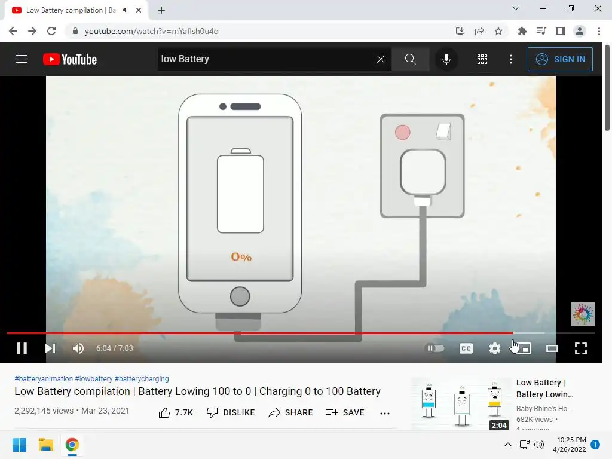Mute site via tab audio icon
Viewport: 612px width, 459px height.
tap(126, 10)
